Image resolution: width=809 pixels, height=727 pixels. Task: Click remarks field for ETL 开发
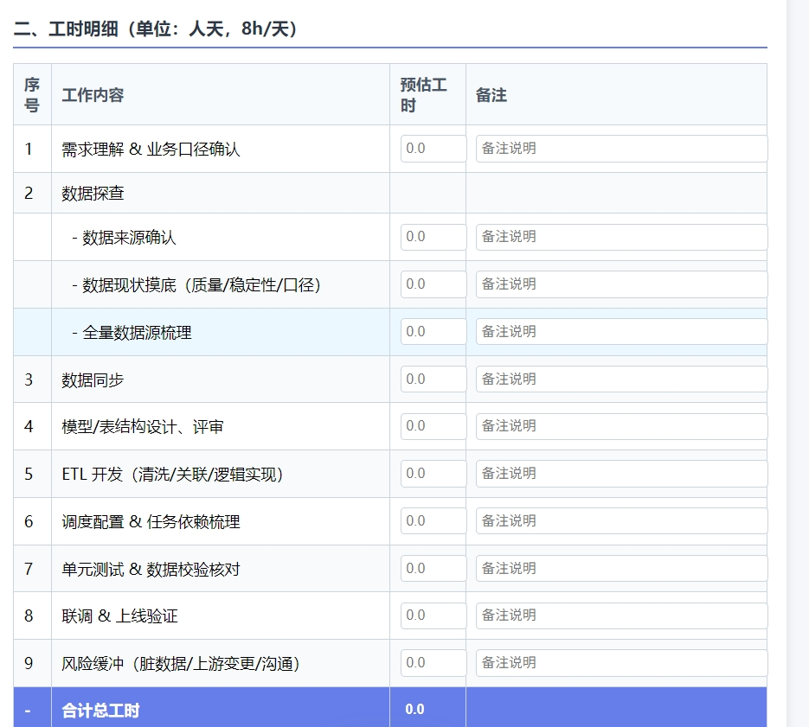622,474
